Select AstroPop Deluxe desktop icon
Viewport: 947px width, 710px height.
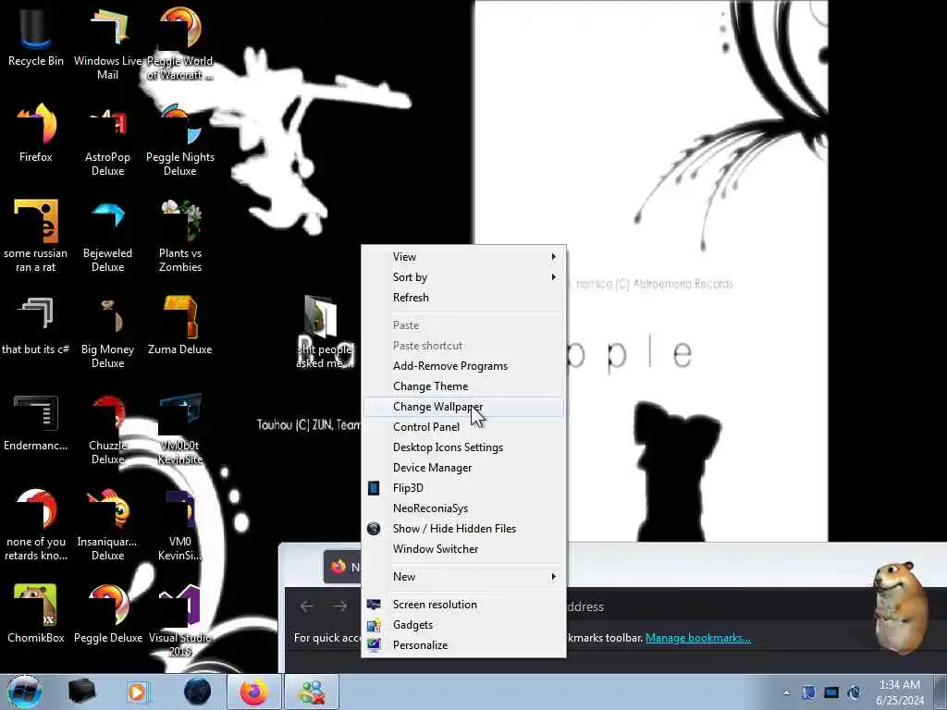click(107, 141)
